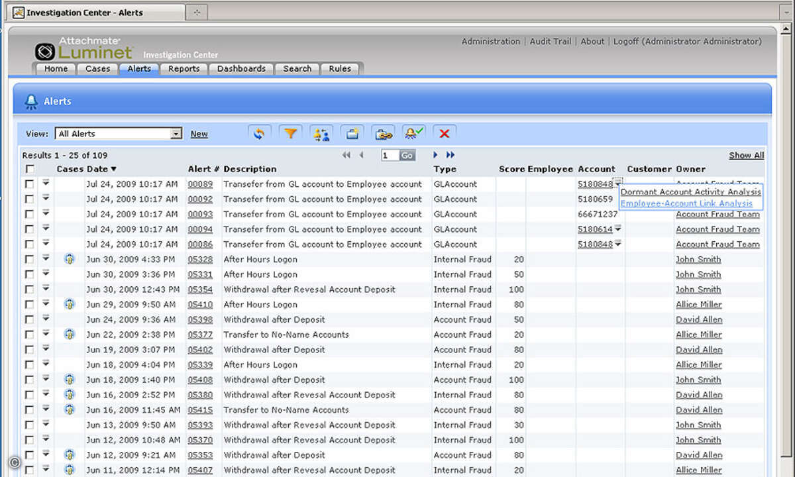This screenshot has width=795, height=477.
Task: Click the red X delete icon
Action: [x=445, y=133]
